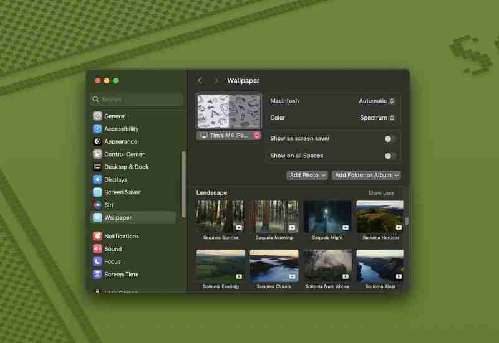
Task: Click dynamic badge on Sonoma River thumbnail
Action: (399, 276)
